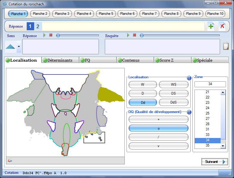Viewport: 234px width, 178px height.
Task: Select the DdS localisation option
Action: (173, 102)
